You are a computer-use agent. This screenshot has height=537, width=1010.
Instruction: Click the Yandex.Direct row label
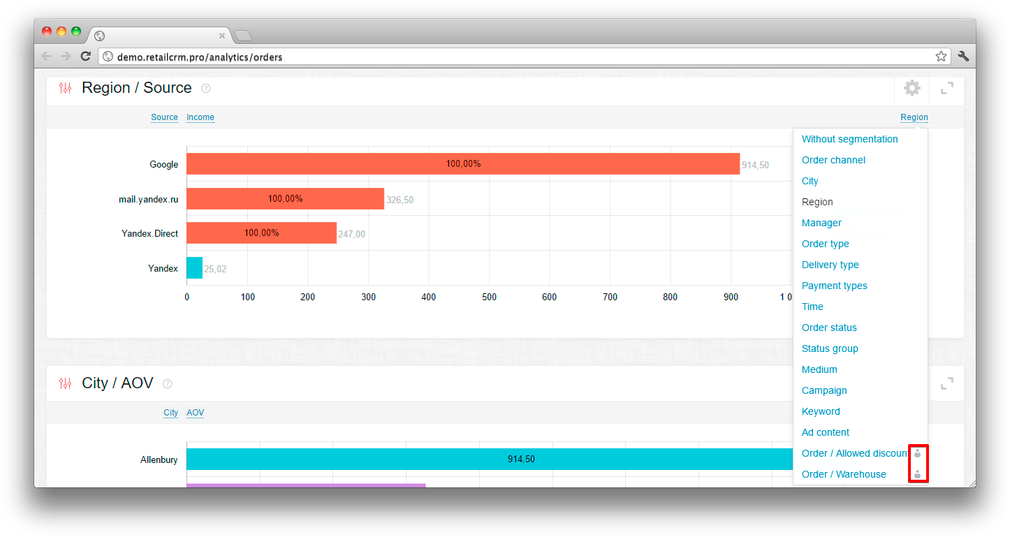pyautogui.click(x=149, y=233)
